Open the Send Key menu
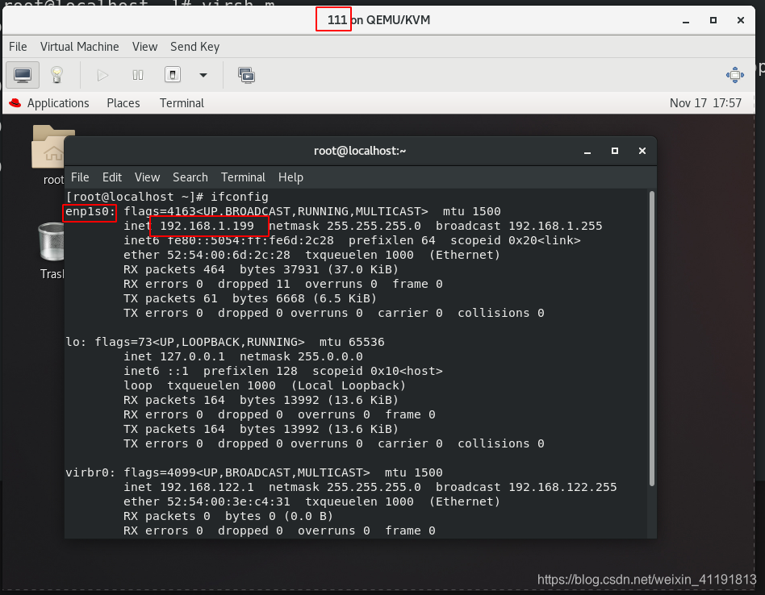The height and width of the screenshot is (595, 765). coord(194,47)
